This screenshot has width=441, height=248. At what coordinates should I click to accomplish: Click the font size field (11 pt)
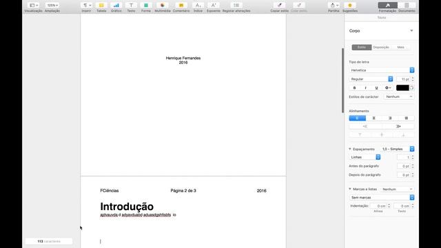click(x=403, y=79)
